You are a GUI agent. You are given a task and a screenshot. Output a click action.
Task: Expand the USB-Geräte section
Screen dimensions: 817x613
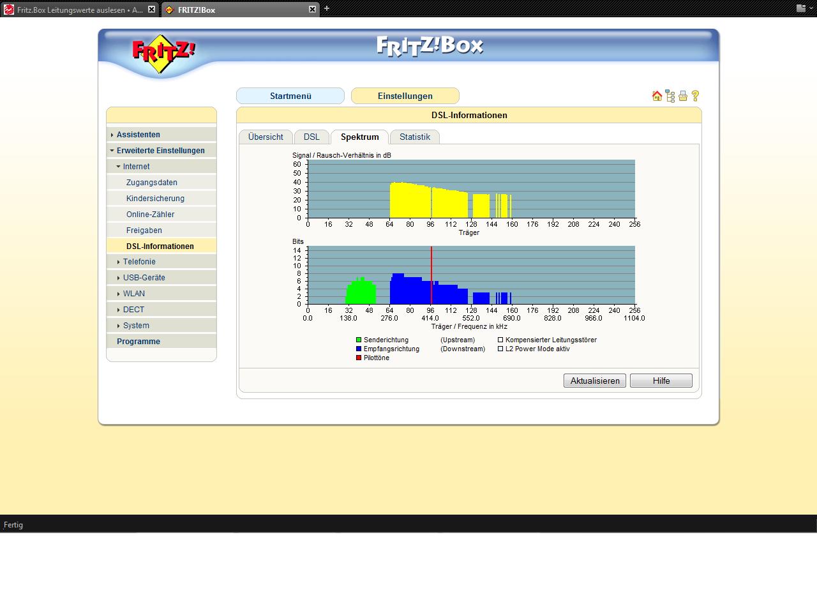pos(144,278)
